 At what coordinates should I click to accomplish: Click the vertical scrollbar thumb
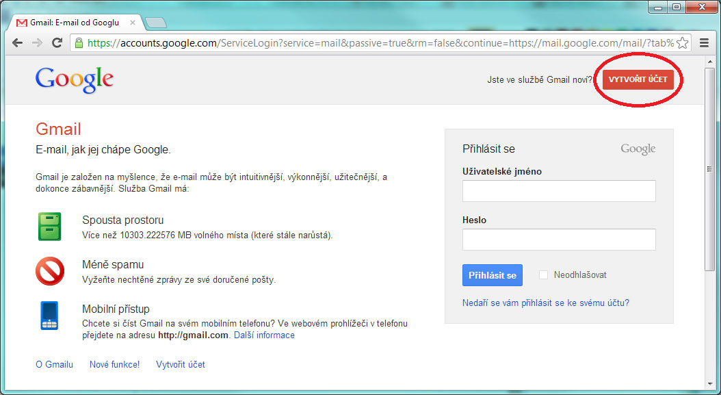pos(709,169)
